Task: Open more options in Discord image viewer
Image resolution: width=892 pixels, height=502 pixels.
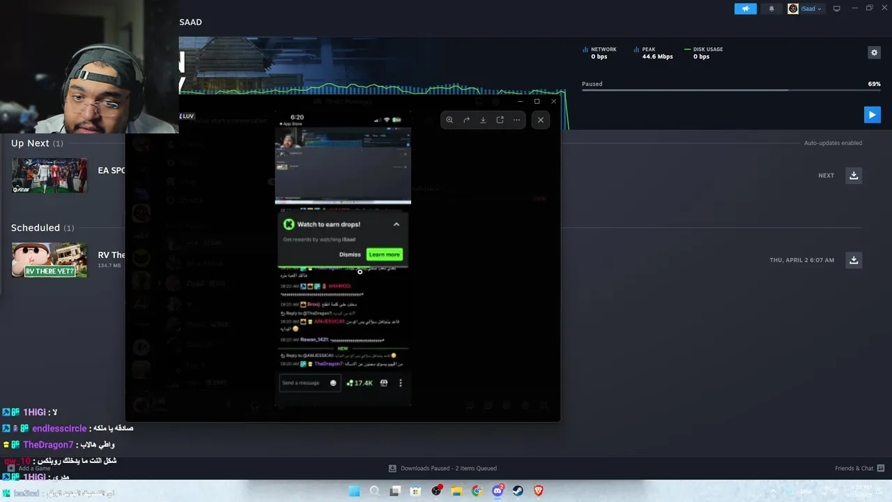Action: (516, 120)
